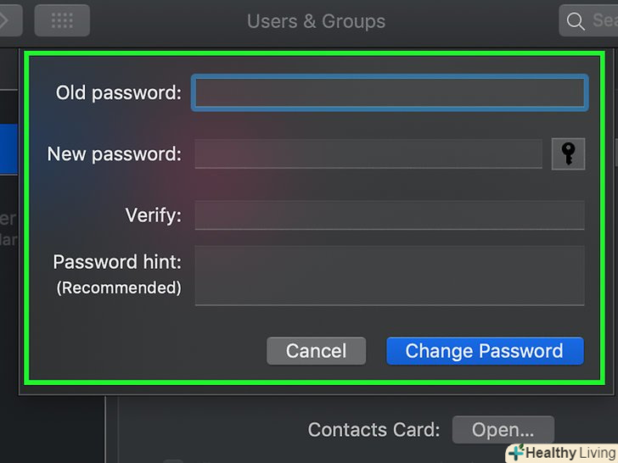This screenshot has width=618, height=463.
Task: Open the Contacts Card
Action: pos(503,429)
